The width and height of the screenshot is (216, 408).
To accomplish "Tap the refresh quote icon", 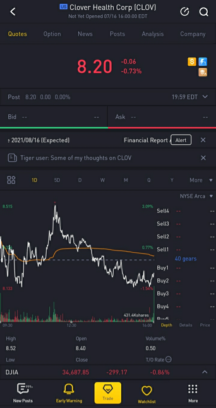I will click(x=184, y=12).
